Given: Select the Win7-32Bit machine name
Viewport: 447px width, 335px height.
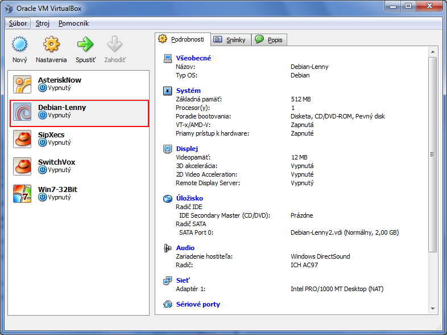Looking at the screenshot, I should click(x=57, y=189).
